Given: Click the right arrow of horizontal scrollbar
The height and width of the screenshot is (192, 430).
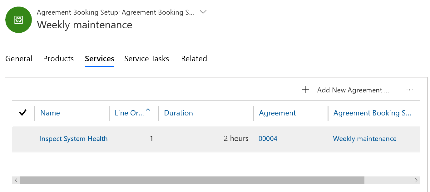Looking at the screenshot, I should pos(416,180).
